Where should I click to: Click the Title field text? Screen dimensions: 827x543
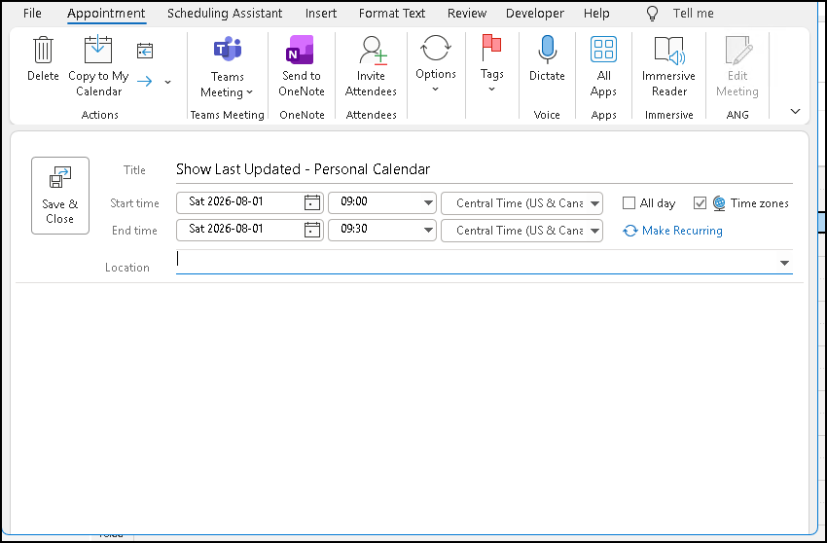tap(303, 169)
